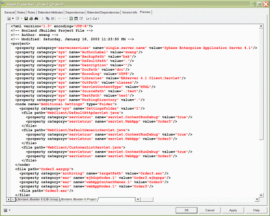The width and height of the screenshot is (270, 216).
Task: Open Find using the binoculars icon
Action: click(36, 18)
